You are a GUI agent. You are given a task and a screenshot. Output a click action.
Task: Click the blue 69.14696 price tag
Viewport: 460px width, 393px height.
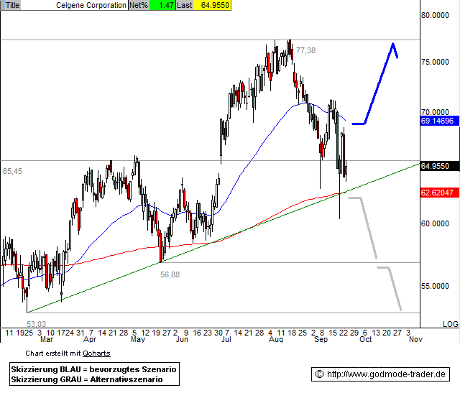[438, 121]
